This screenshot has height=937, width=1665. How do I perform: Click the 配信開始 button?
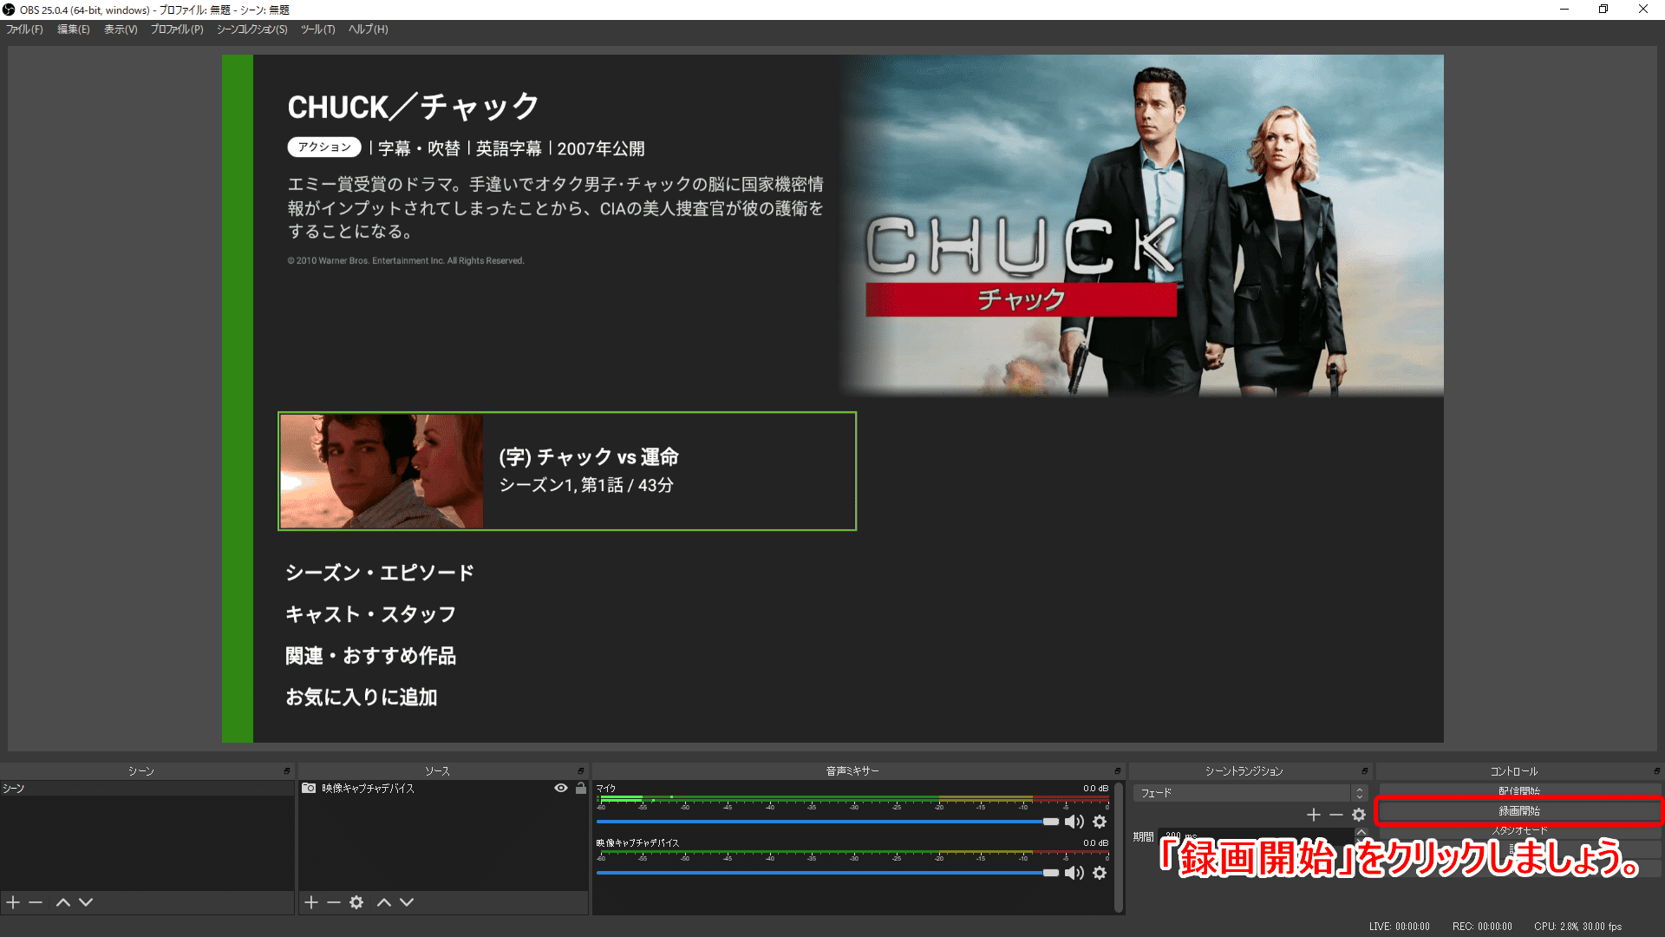click(1519, 790)
